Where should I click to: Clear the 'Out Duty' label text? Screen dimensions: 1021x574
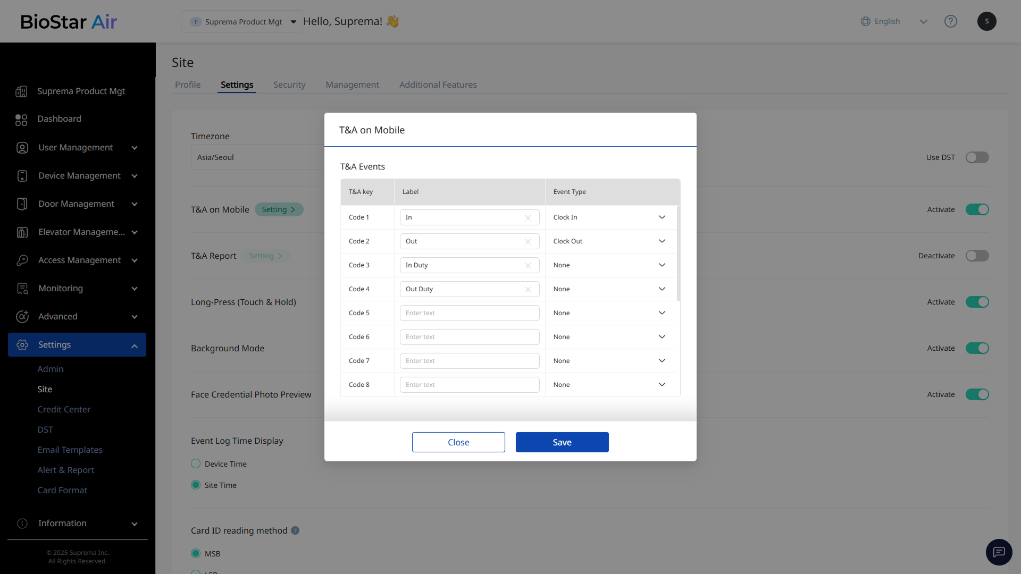tap(528, 290)
